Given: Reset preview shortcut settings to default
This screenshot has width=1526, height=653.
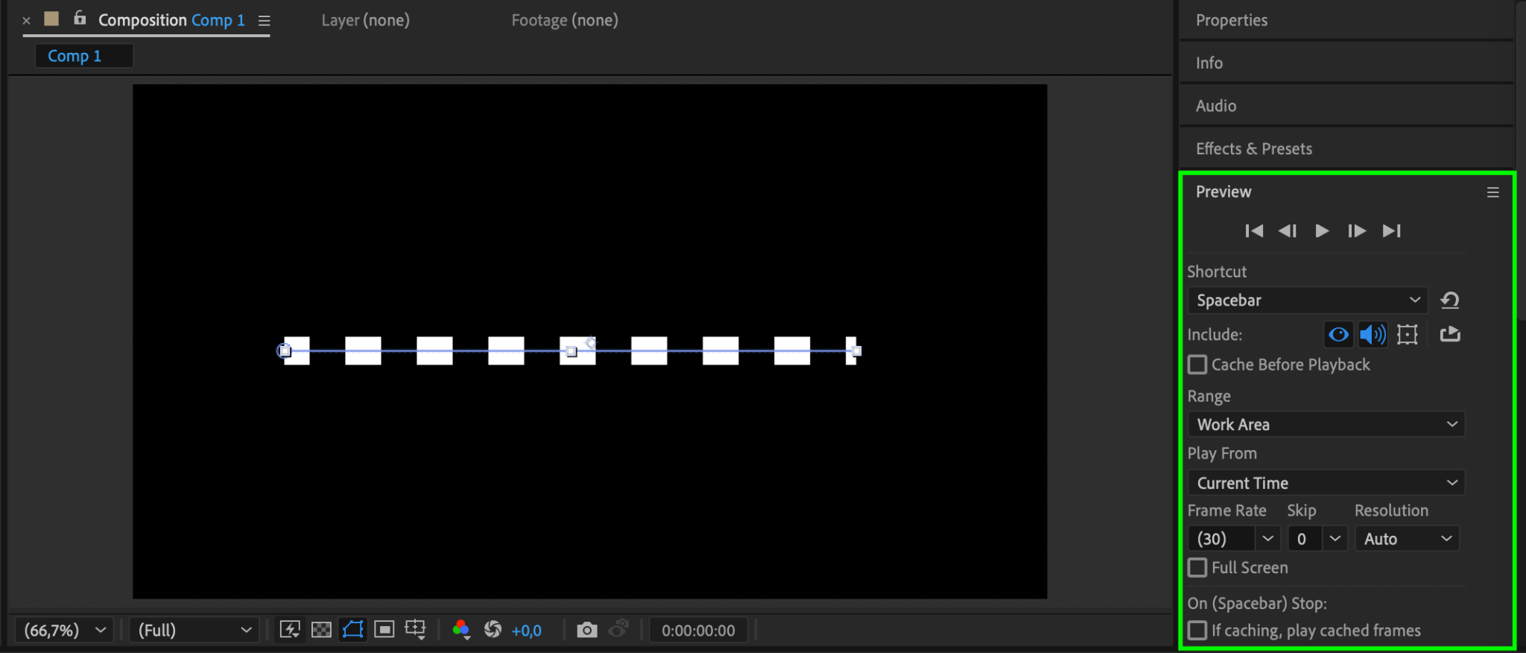Looking at the screenshot, I should (x=1450, y=300).
